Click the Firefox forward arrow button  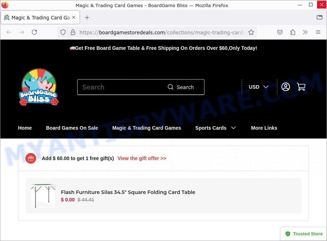tap(22, 32)
